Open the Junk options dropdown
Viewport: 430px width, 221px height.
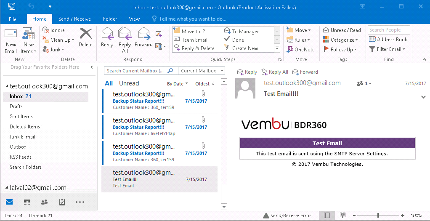pyautogui.click(x=53, y=50)
